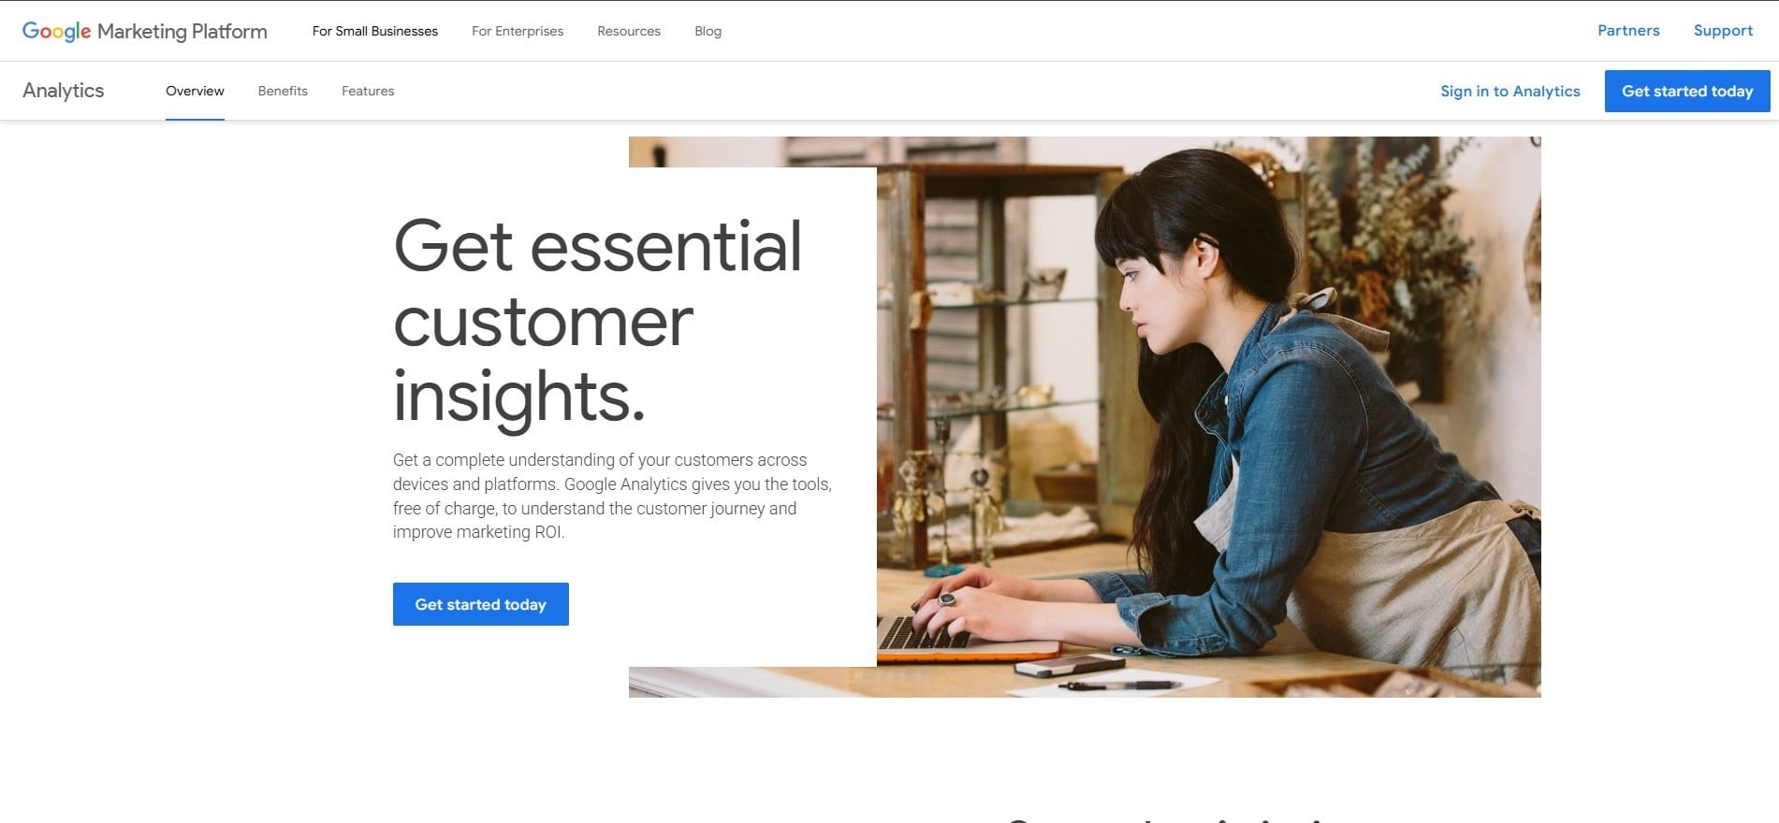Open the For Small Businesses menu
The image size is (1779, 823).
(375, 31)
